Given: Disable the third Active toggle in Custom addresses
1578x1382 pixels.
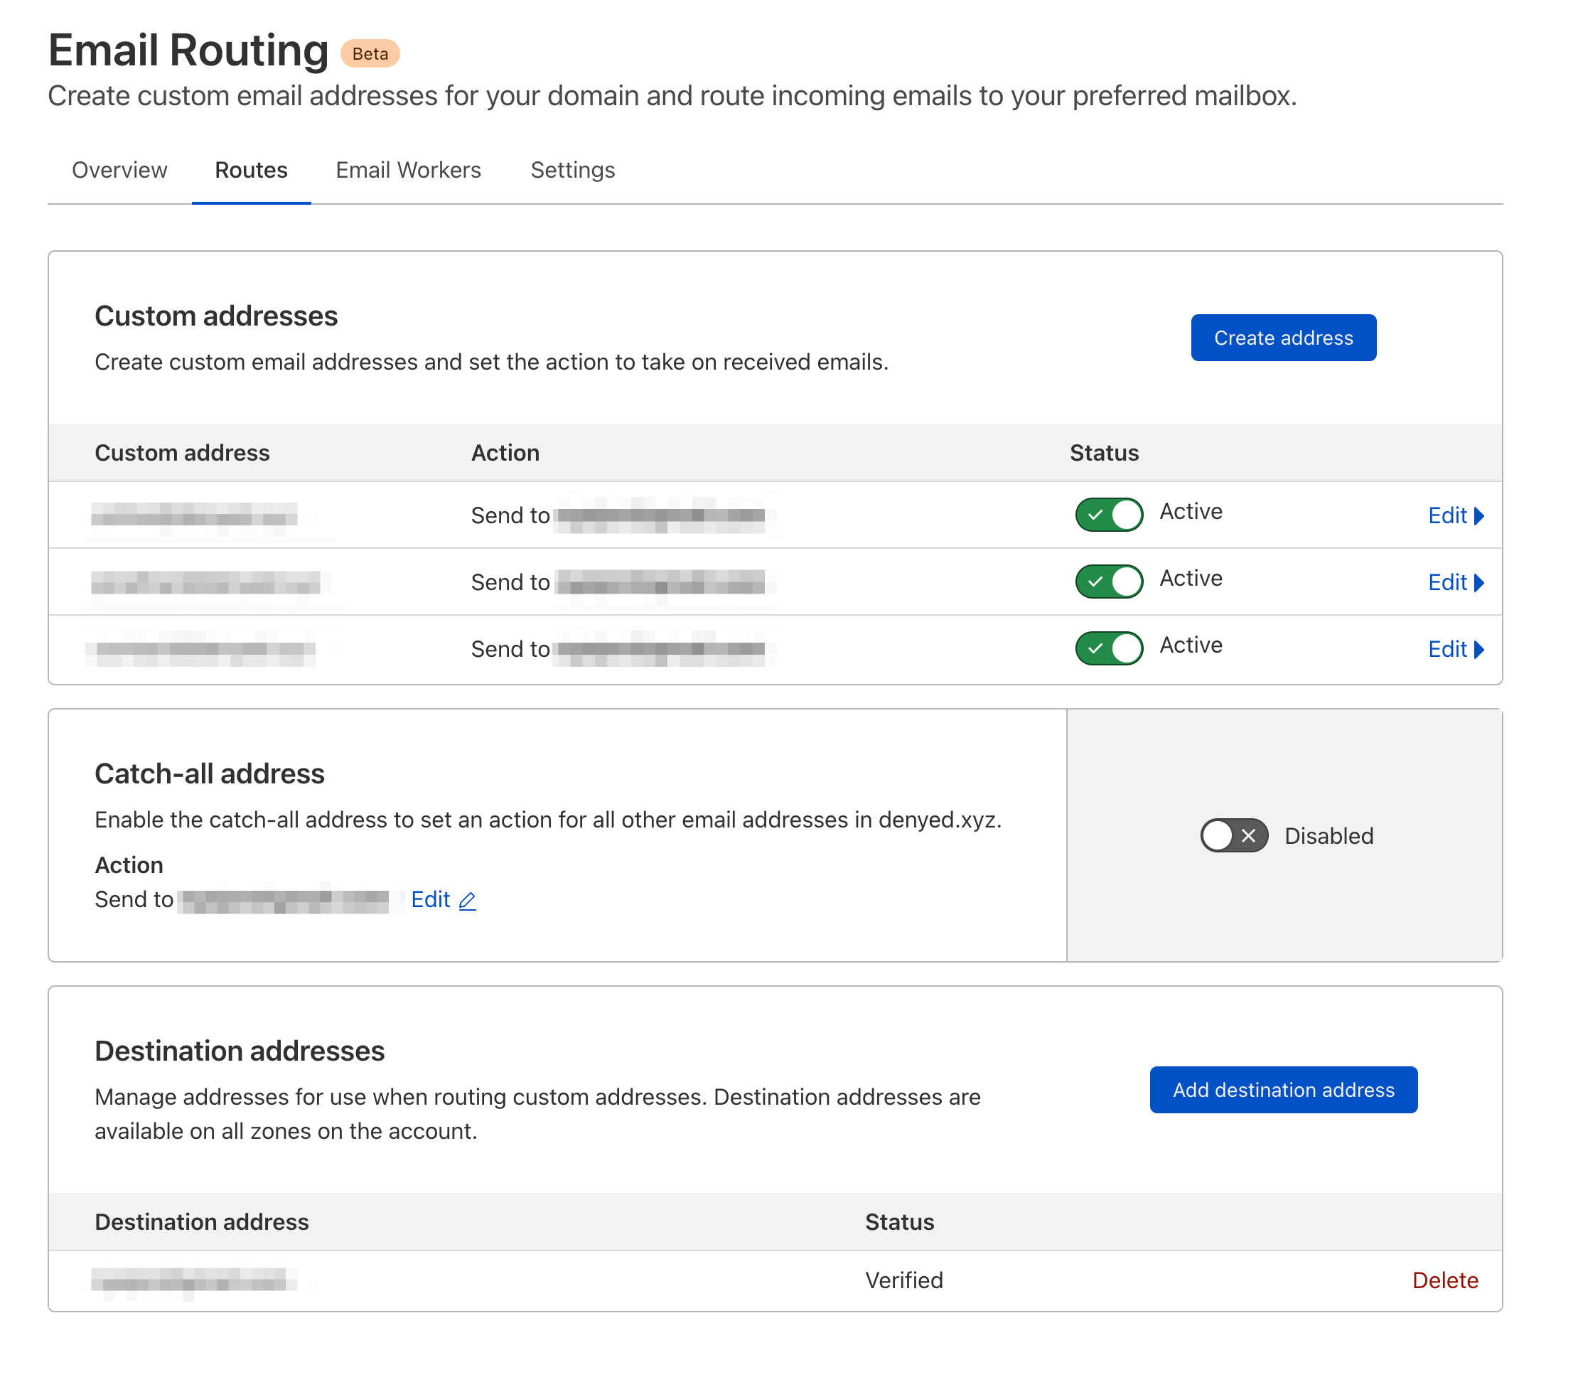Looking at the screenshot, I should coord(1108,648).
